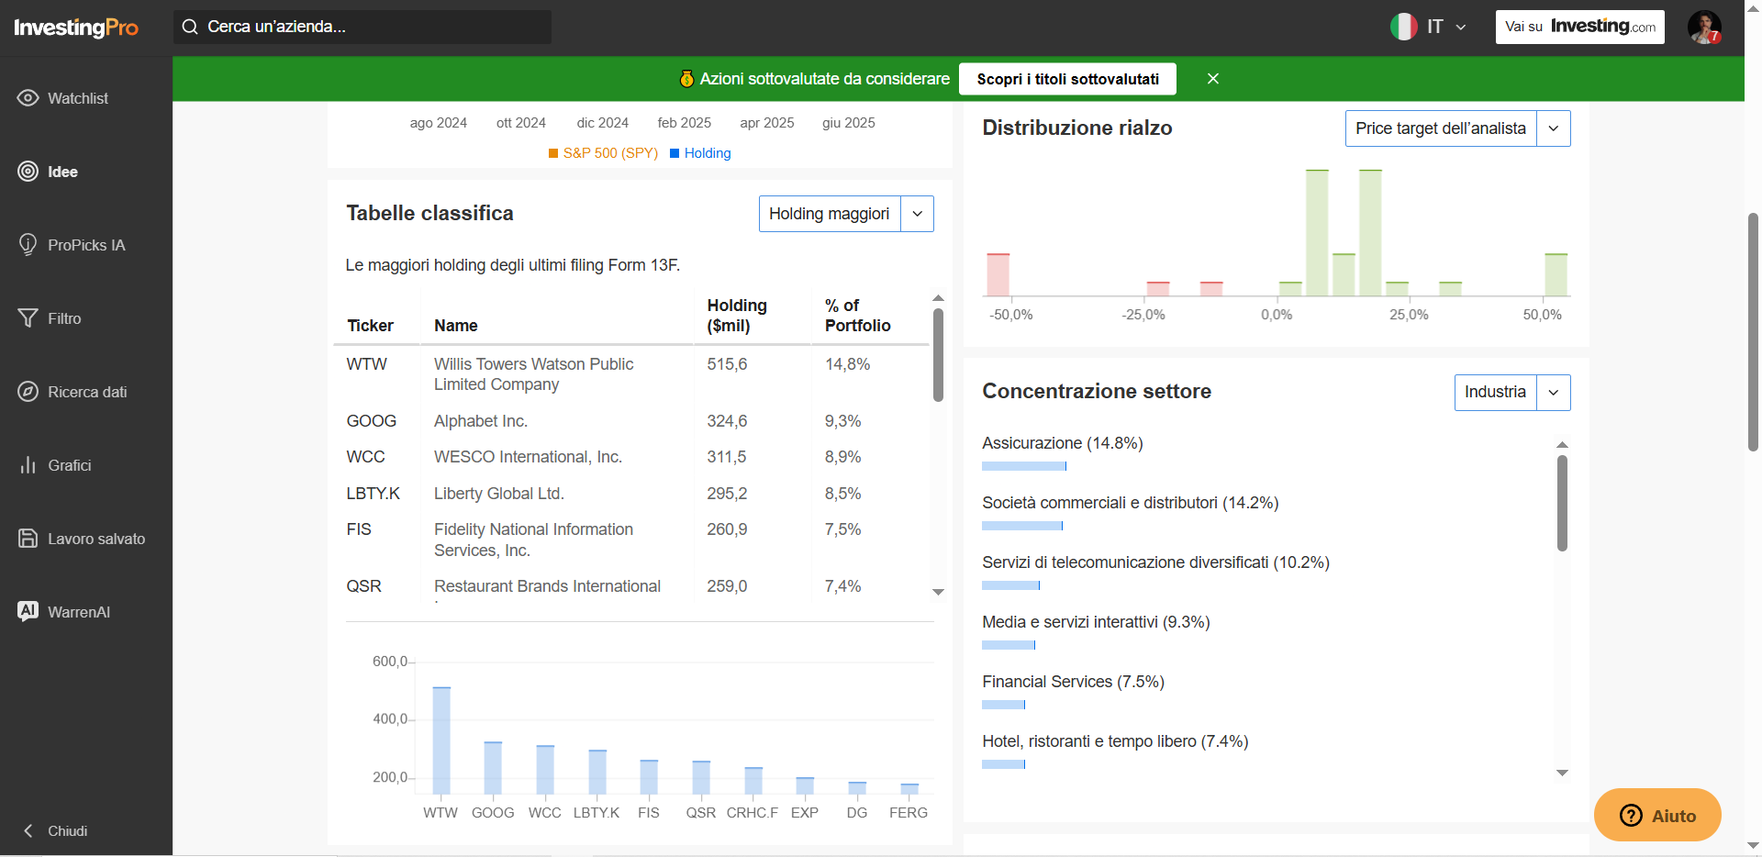Open Price target dell'analista dropdown
1762x857 pixels.
(x=1457, y=128)
